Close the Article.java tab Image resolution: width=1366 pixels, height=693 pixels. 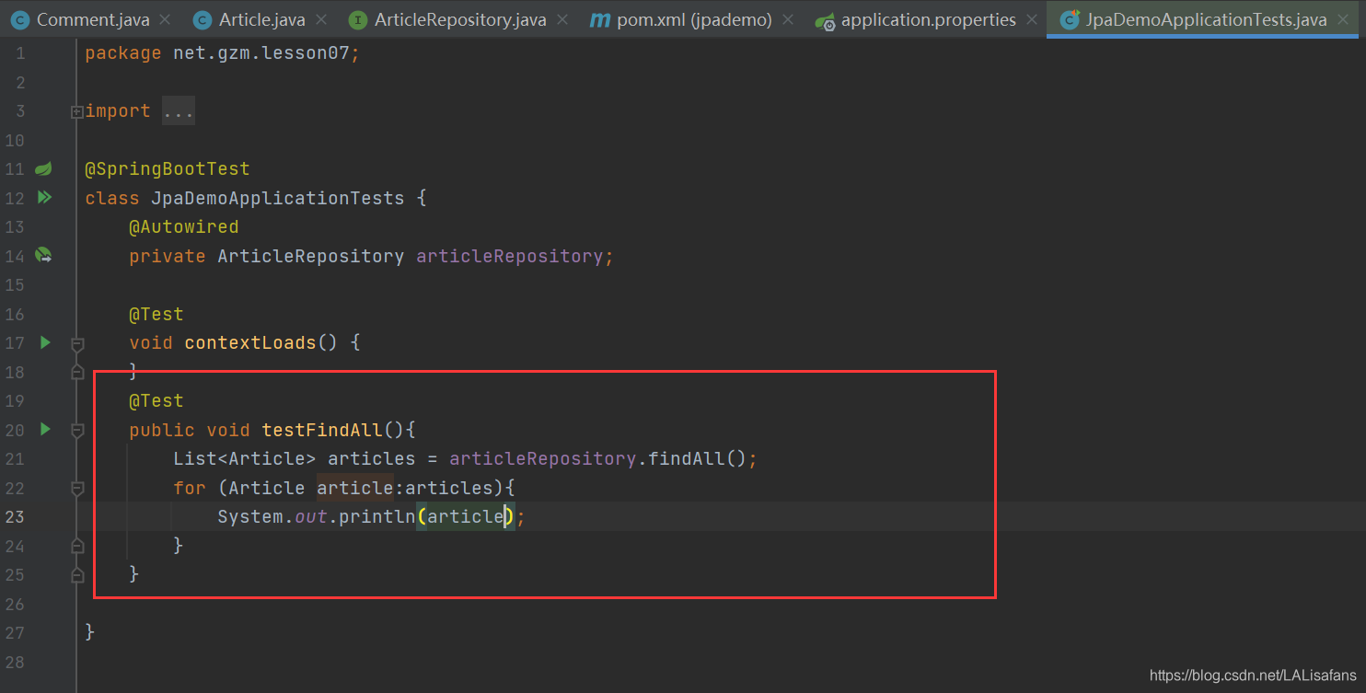pyautogui.click(x=321, y=19)
